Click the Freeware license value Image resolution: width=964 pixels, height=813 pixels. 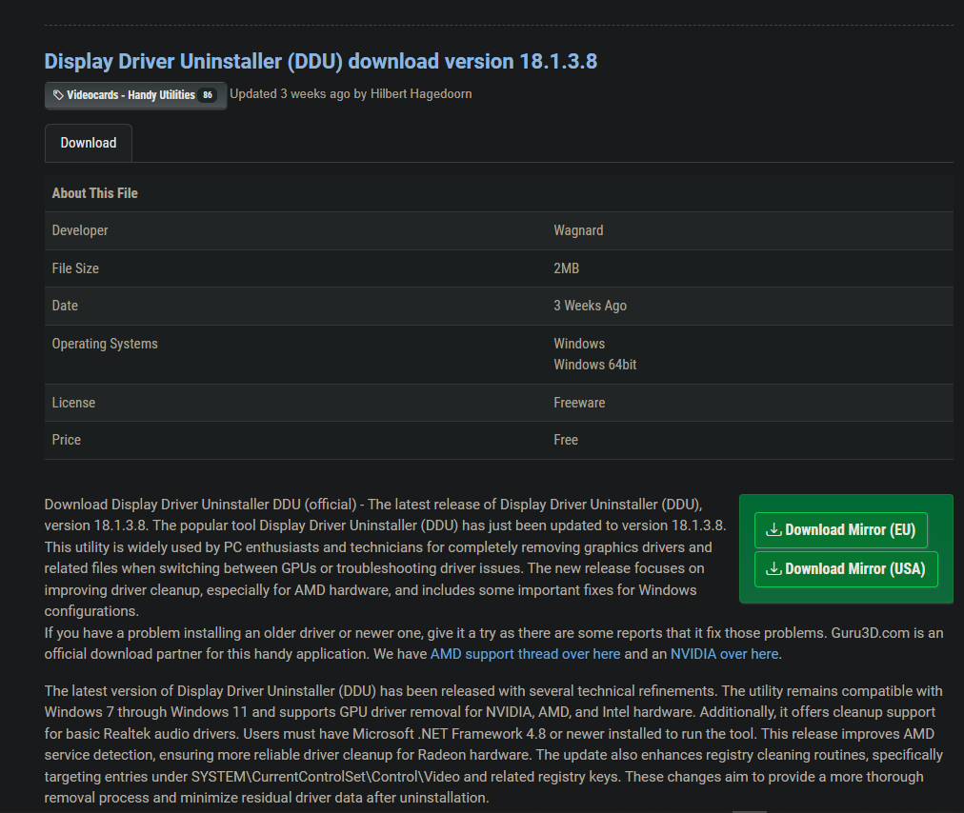click(579, 403)
